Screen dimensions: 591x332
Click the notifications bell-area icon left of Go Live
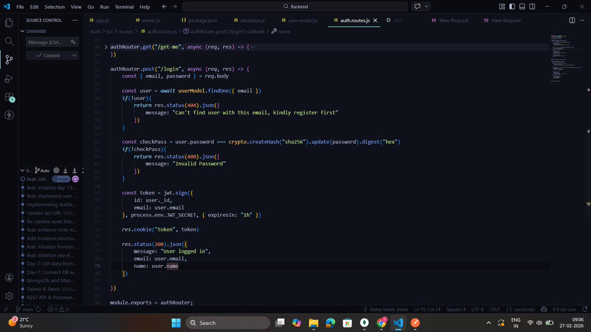(x=544, y=309)
